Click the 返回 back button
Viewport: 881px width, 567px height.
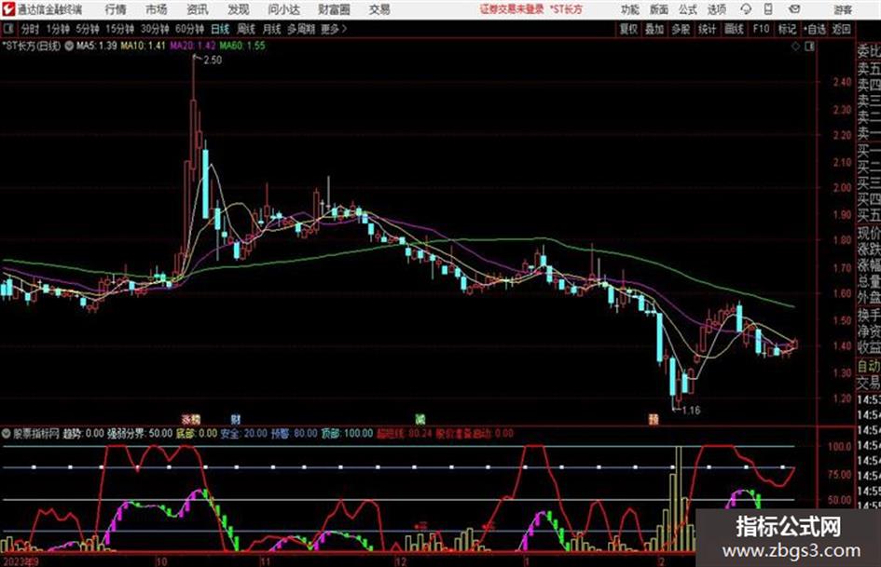pos(841,29)
